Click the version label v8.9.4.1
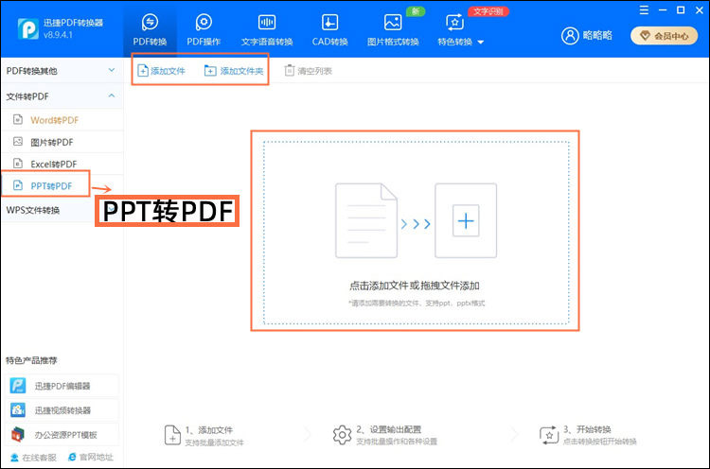The height and width of the screenshot is (469, 710). [x=58, y=35]
